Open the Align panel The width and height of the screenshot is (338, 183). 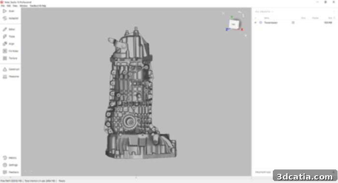(x=9, y=44)
